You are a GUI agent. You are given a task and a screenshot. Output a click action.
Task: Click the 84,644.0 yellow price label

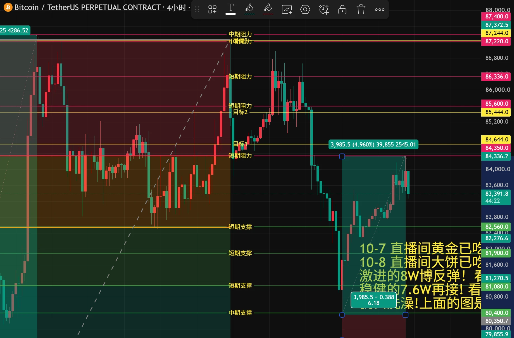[x=496, y=139]
